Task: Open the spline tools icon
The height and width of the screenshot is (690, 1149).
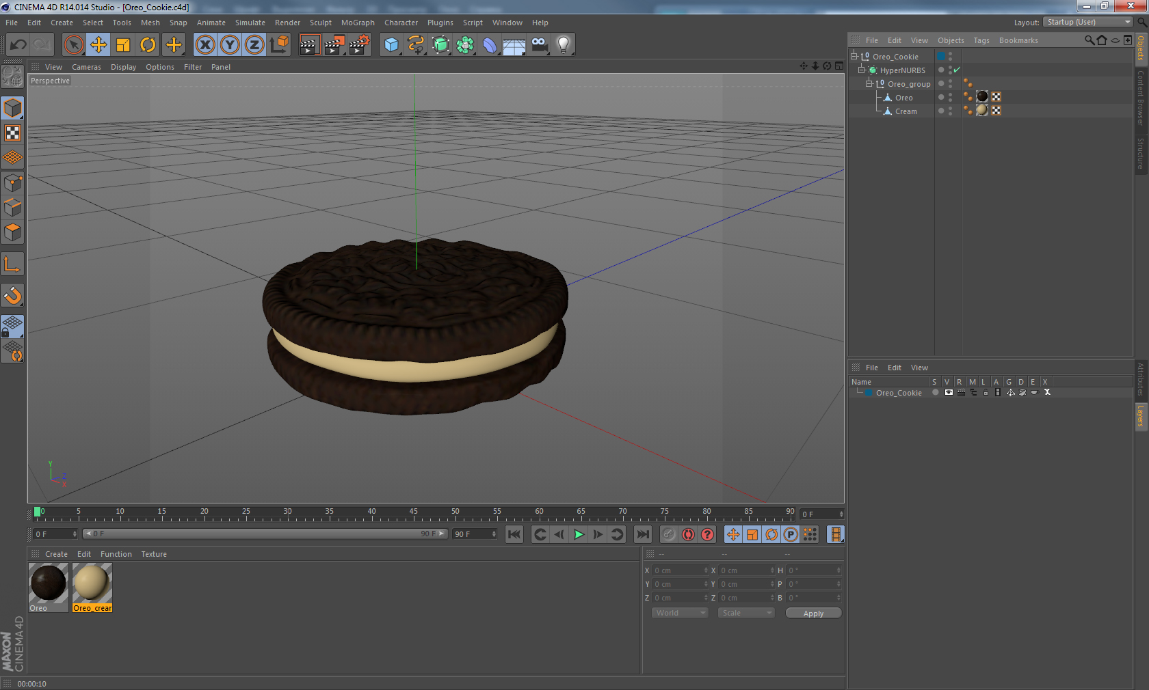Action: tap(416, 45)
